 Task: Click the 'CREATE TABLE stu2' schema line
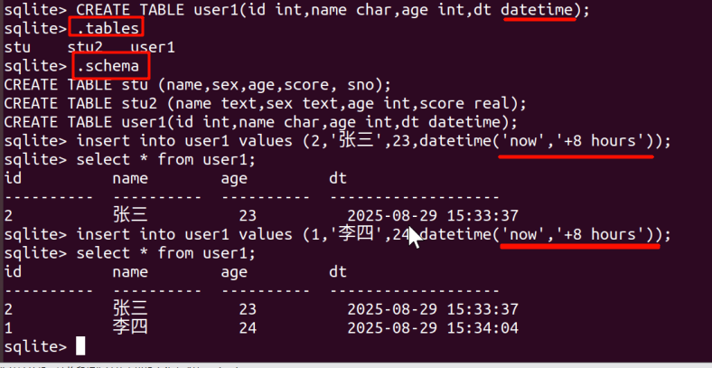pyautogui.click(x=265, y=104)
